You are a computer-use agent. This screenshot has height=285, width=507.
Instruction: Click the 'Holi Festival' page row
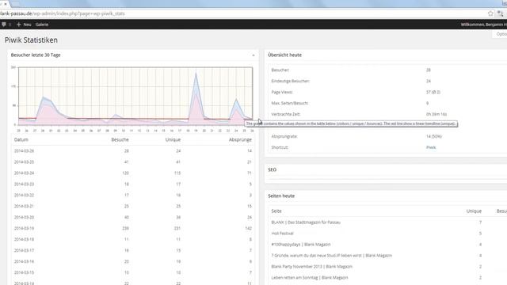point(282,234)
